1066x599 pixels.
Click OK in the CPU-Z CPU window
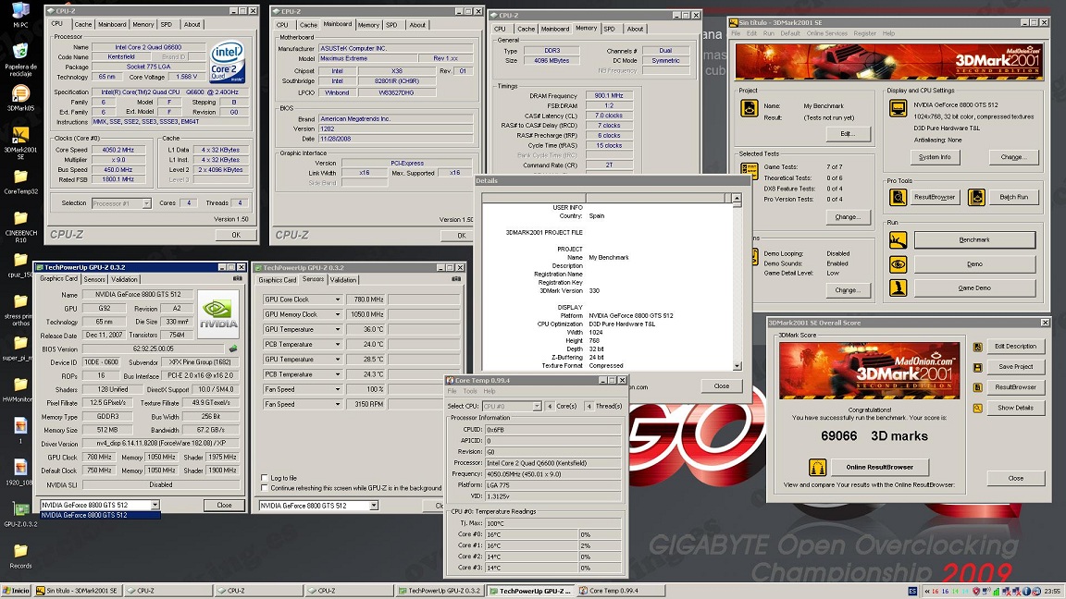(x=236, y=235)
